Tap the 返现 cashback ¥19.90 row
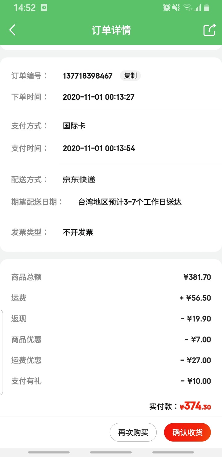The height and width of the screenshot is (457, 222). point(111,319)
